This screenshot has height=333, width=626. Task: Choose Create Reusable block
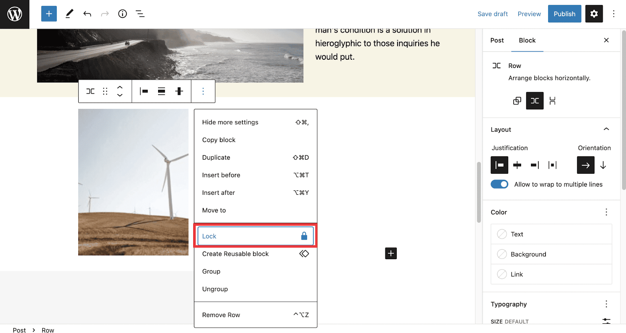click(x=255, y=254)
